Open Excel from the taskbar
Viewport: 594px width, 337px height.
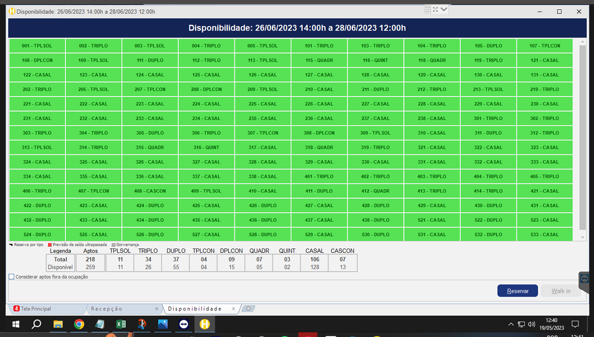pos(120,324)
